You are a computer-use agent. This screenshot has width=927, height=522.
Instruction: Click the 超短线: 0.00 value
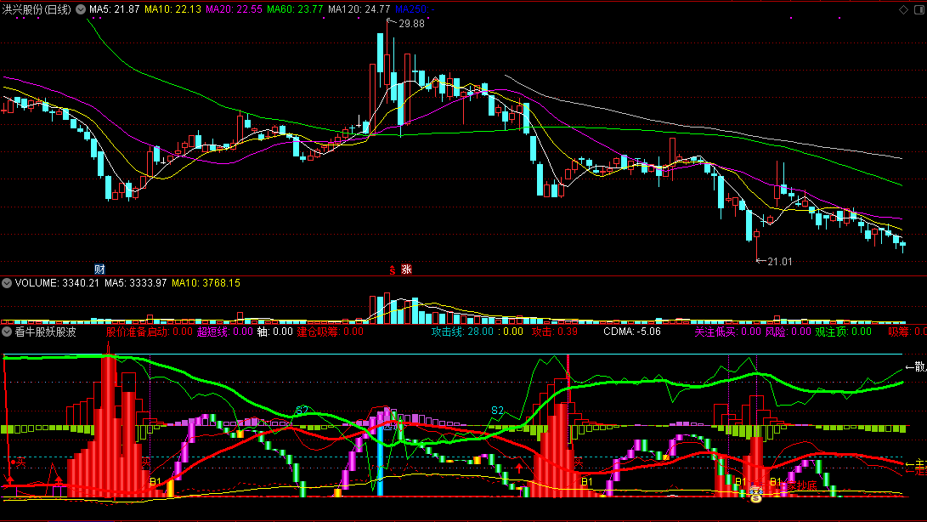point(224,332)
